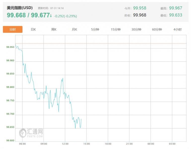Click the 99.668 / 99.677 price quote
This screenshot has height=151, width=191.
[x=28, y=15]
